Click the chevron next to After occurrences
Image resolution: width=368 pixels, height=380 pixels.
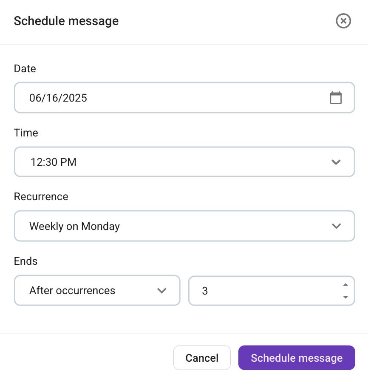pyautogui.click(x=161, y=290)
